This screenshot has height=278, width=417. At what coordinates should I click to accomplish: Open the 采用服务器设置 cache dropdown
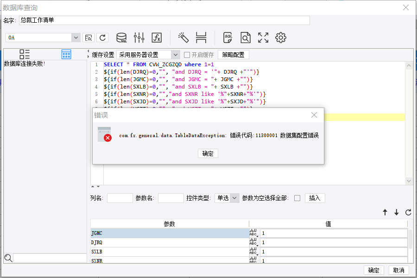click(x=175, y=55)
